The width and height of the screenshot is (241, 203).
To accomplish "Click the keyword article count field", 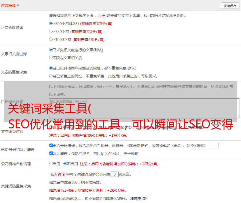I will [x=114, y=174].
